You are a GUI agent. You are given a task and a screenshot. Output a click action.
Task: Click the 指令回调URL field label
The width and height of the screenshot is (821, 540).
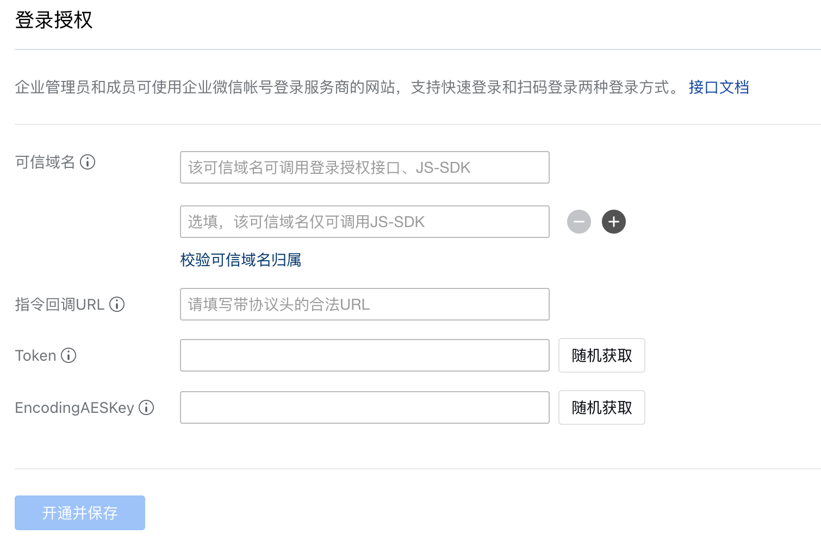[x=60, y=304]
